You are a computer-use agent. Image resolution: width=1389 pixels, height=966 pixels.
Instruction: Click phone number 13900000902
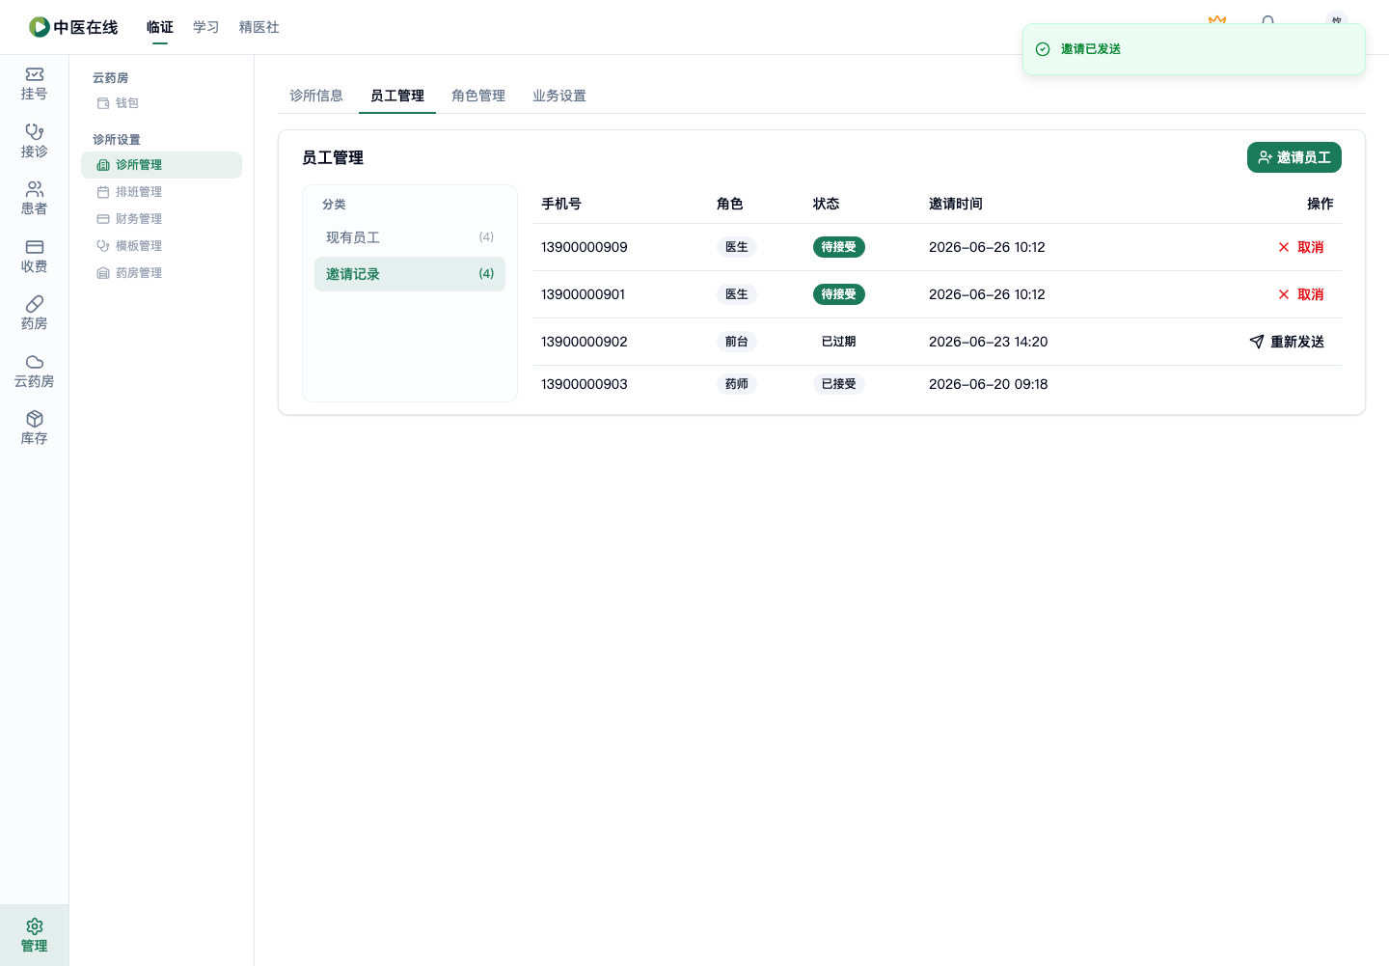(x=585, y=342)
